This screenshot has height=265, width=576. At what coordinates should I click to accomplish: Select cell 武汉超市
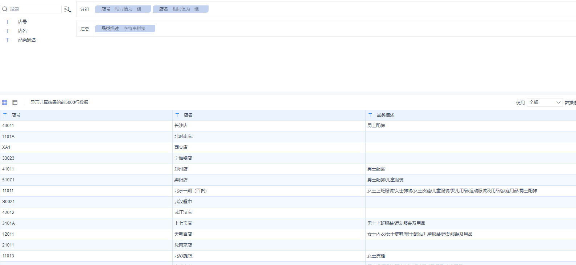(269, 202)
